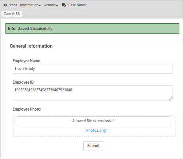183x159 pixels.
Task: Click the Employee ID textarea resize handle
Action: point(171,99)
